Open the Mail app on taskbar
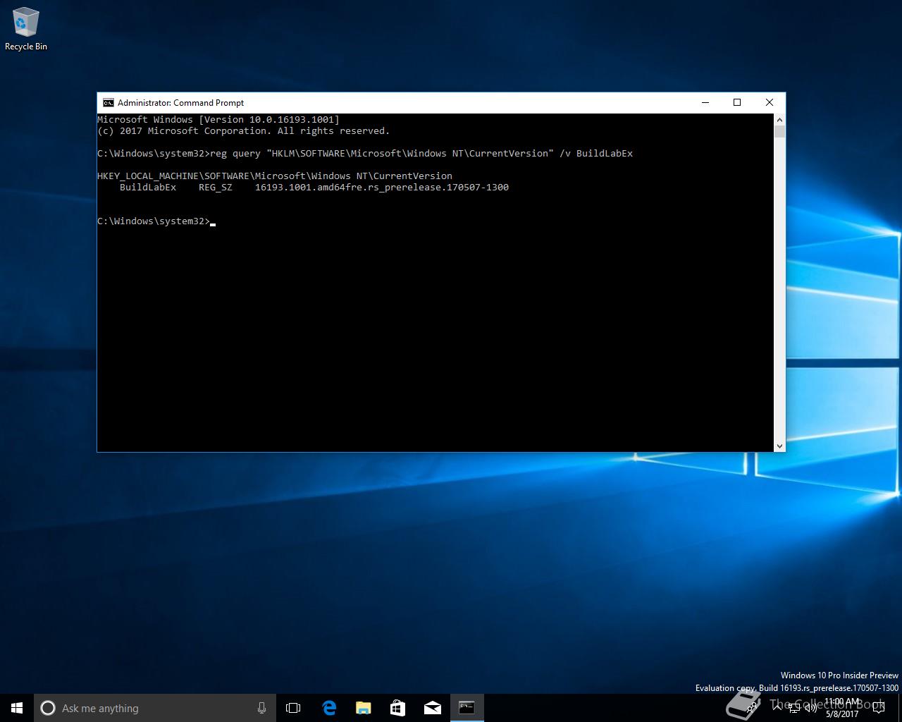This screenshot has width=902, height=722. 432,708
